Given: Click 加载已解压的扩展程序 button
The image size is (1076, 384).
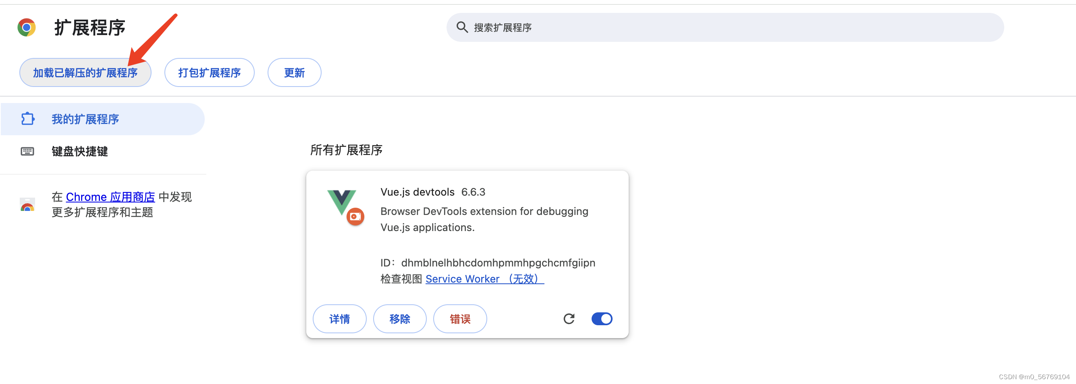Looking at the screenshot, I should tap(85, 72).
